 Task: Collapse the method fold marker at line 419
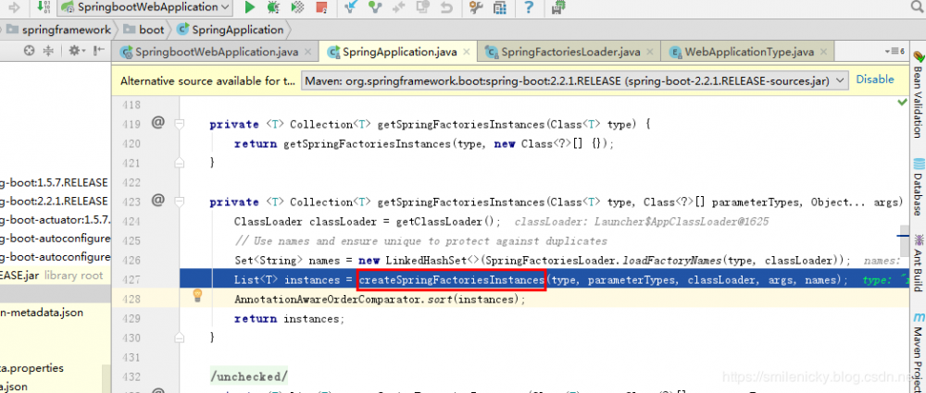tap(180, 124)
